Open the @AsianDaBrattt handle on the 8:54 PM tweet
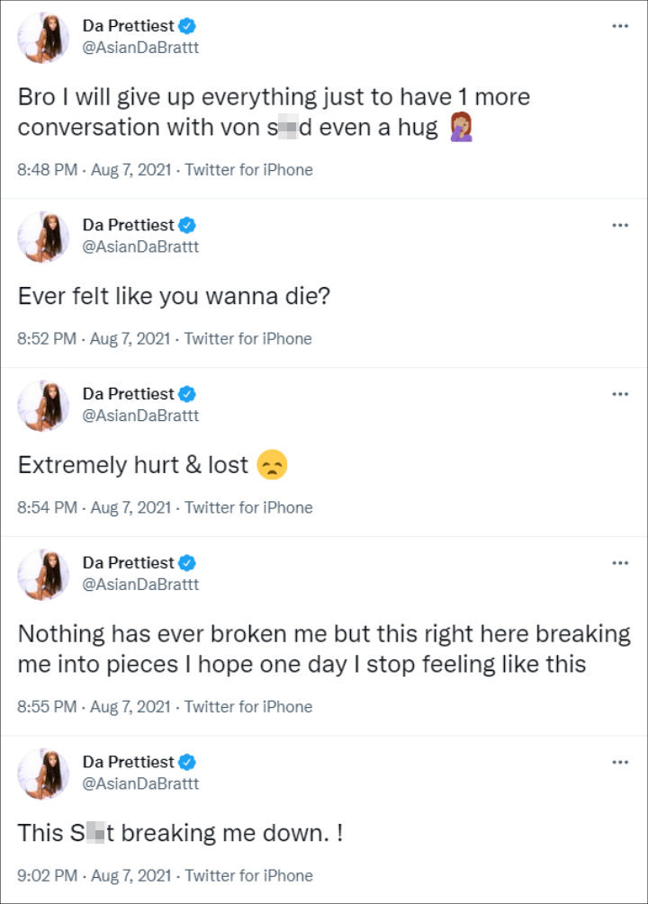This screenshot has height=904, width=648. point(140,416)
